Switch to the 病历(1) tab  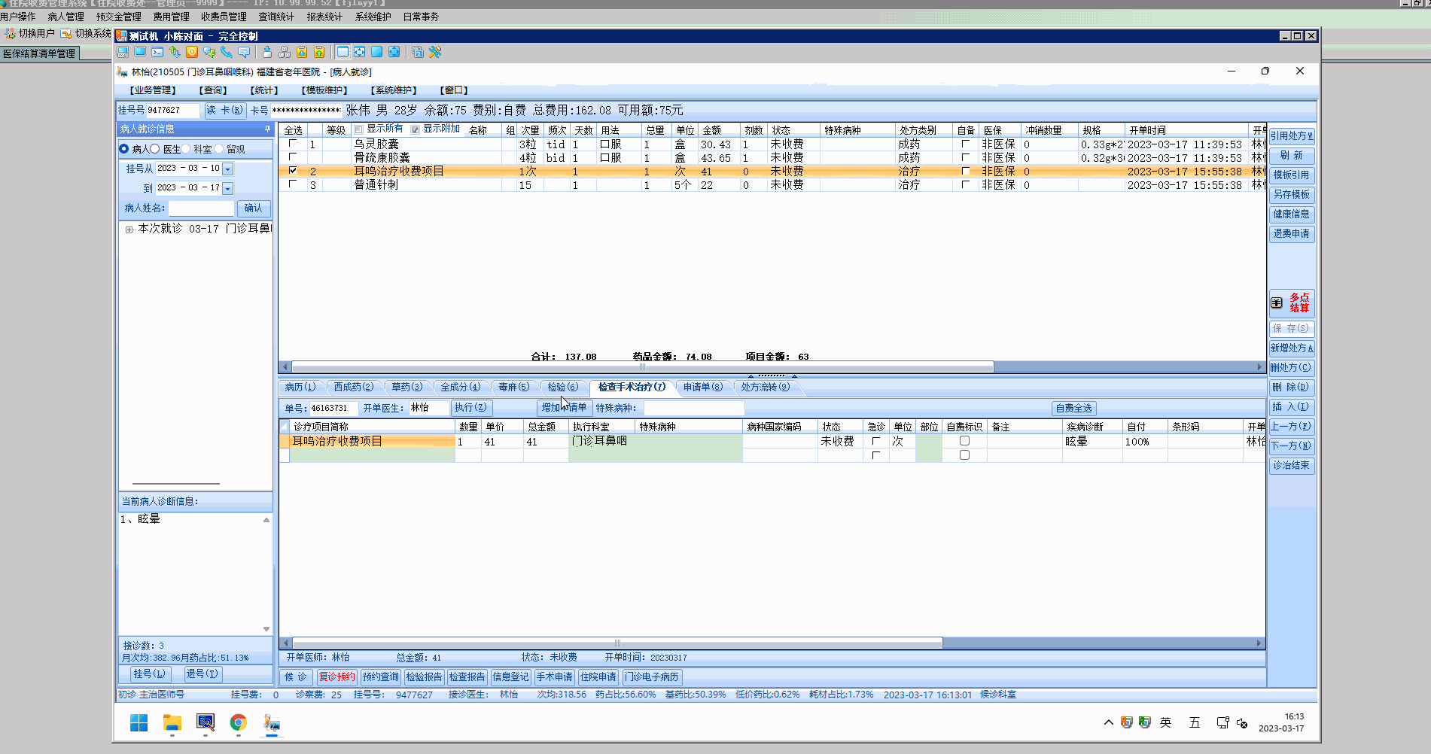tap(300, 387)
